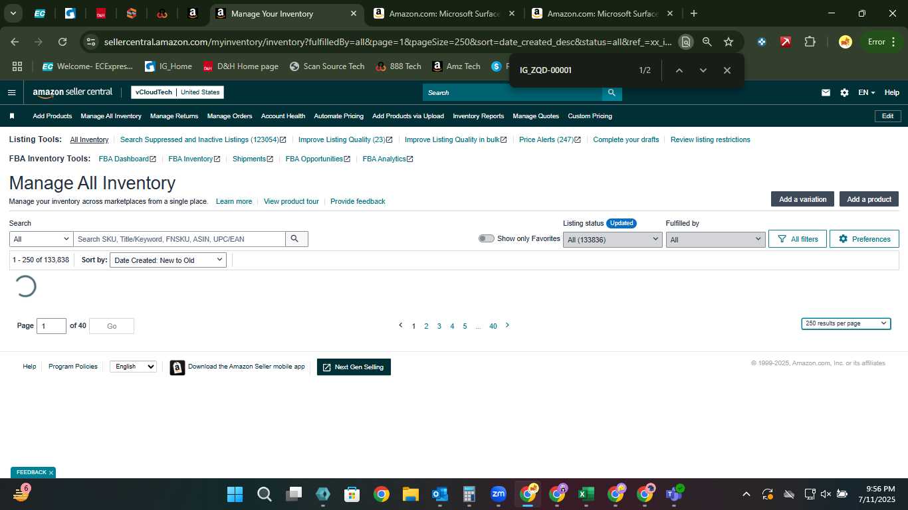908x510 pixels.
Task: Open the search scope All dropdown
Action: (41, 239)
